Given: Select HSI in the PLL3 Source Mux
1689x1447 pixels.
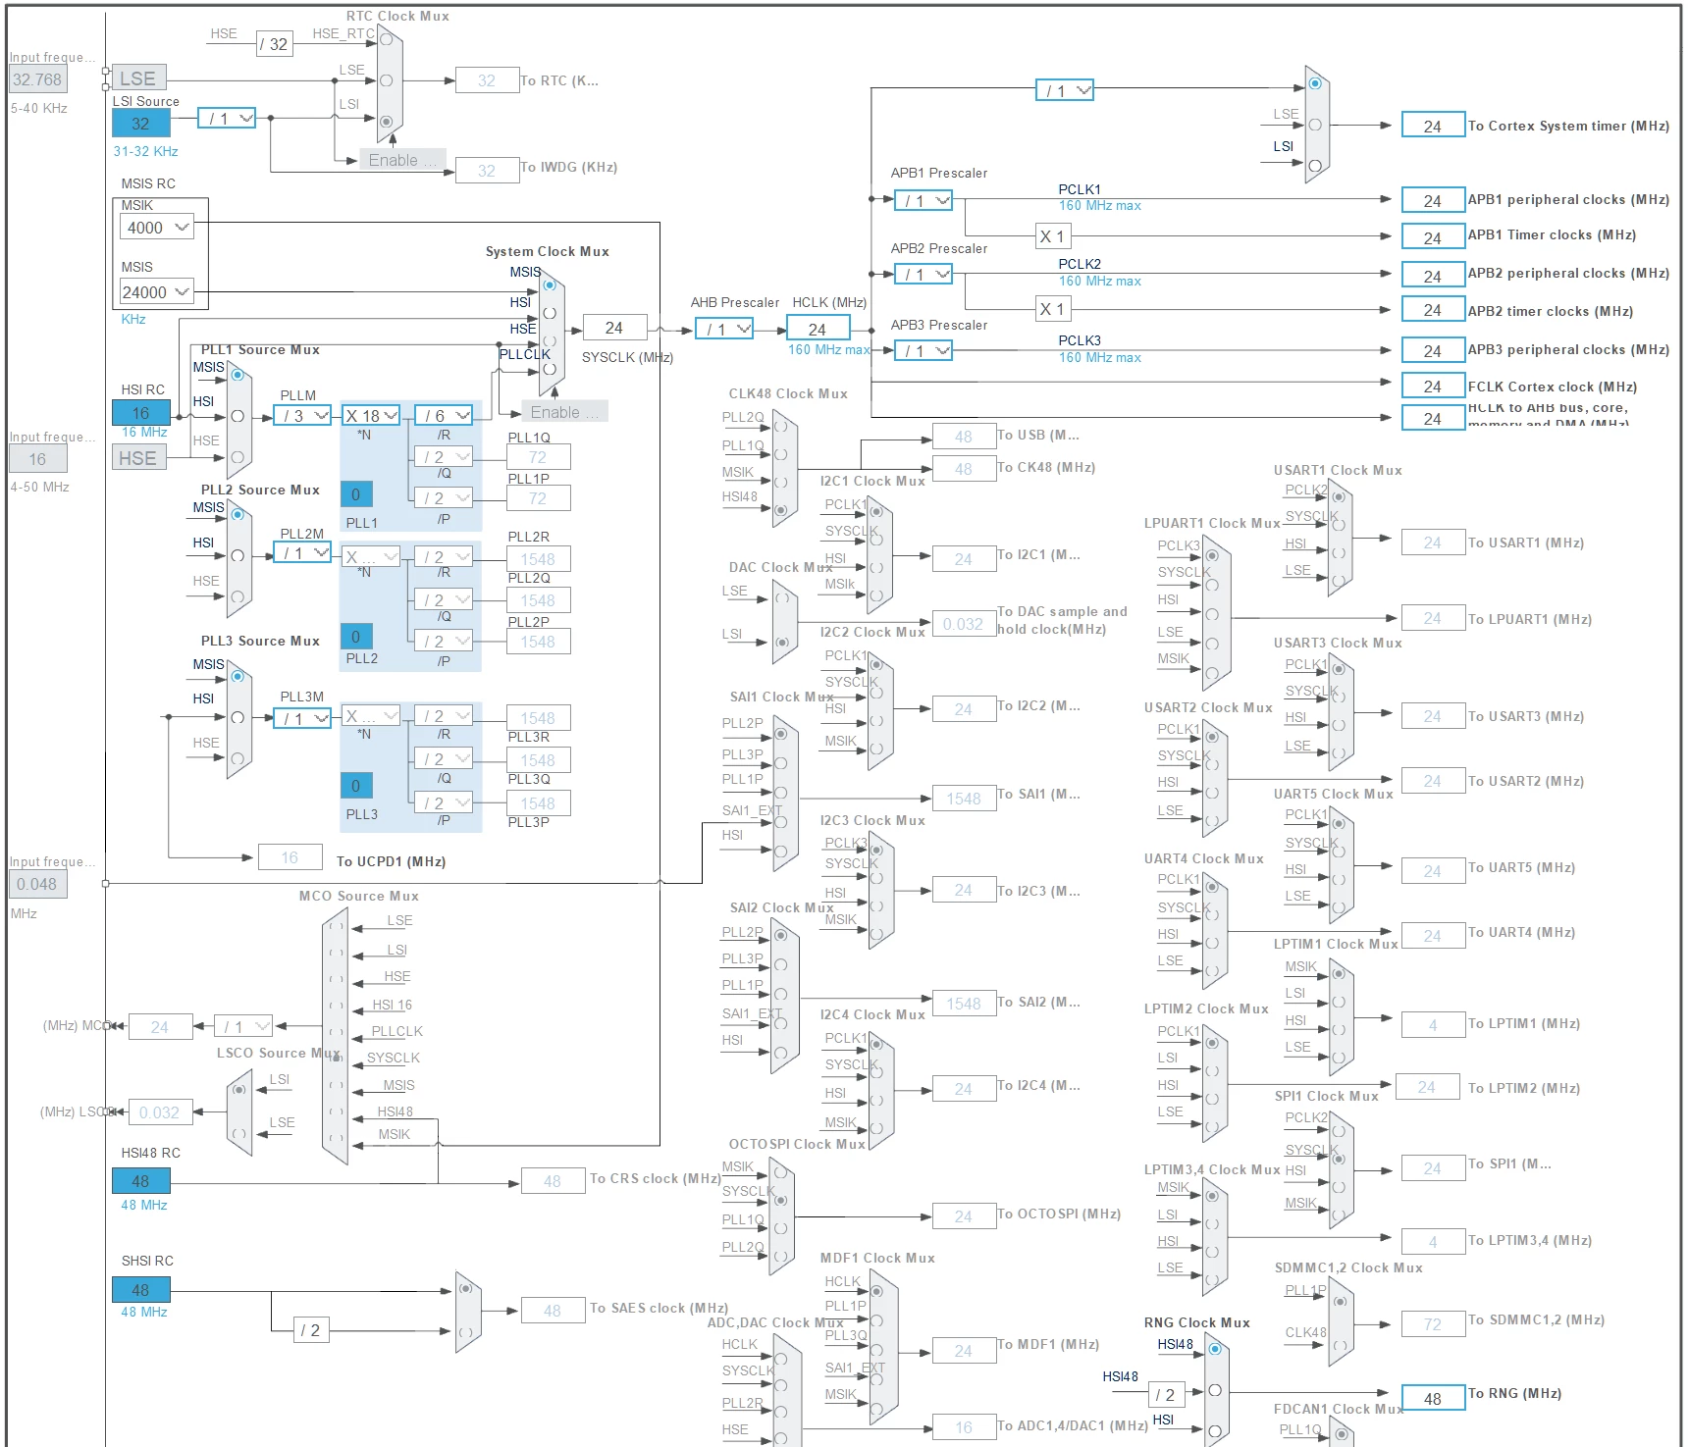Looking at the screenshot, I should click(238, 717).
